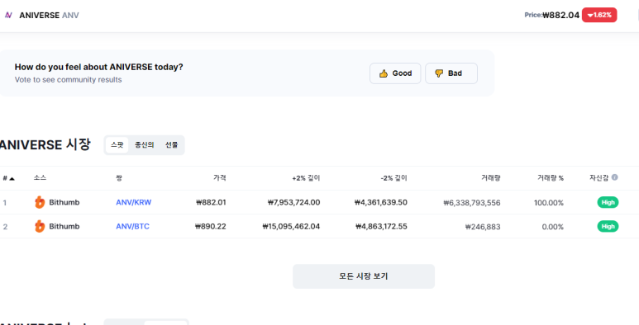Click ₩4,863,172.55 depth value
Viewport: 639px width, 325px height.
point(381,226)
